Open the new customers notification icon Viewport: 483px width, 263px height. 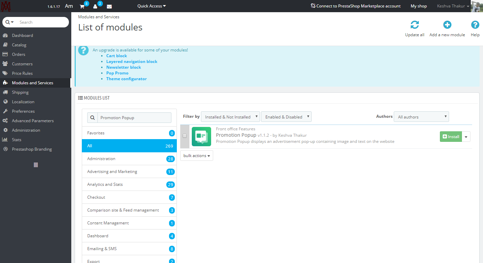(95, 6)
